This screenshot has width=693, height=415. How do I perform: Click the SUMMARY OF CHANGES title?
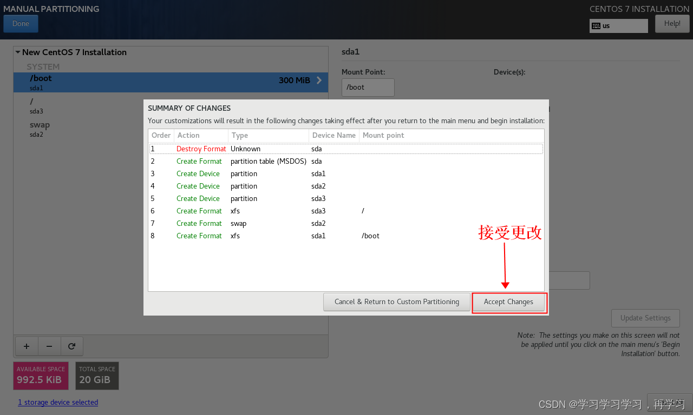[189, 109]
